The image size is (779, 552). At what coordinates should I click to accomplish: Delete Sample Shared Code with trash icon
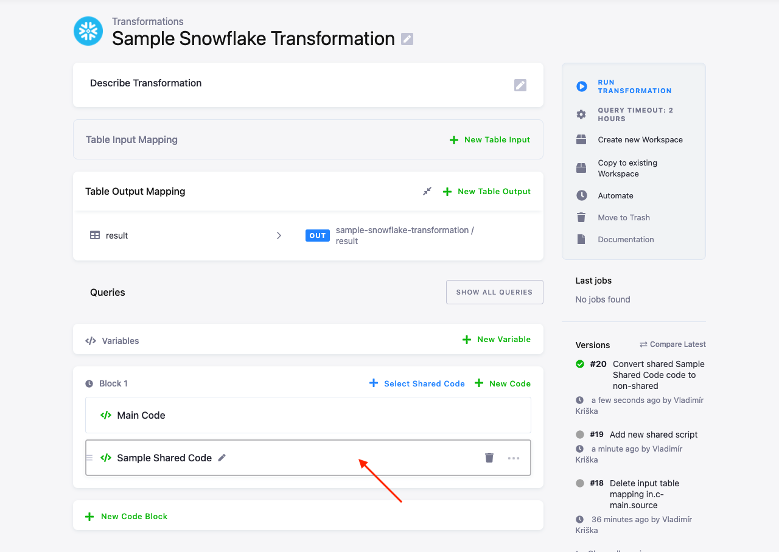tap(489, 458)
